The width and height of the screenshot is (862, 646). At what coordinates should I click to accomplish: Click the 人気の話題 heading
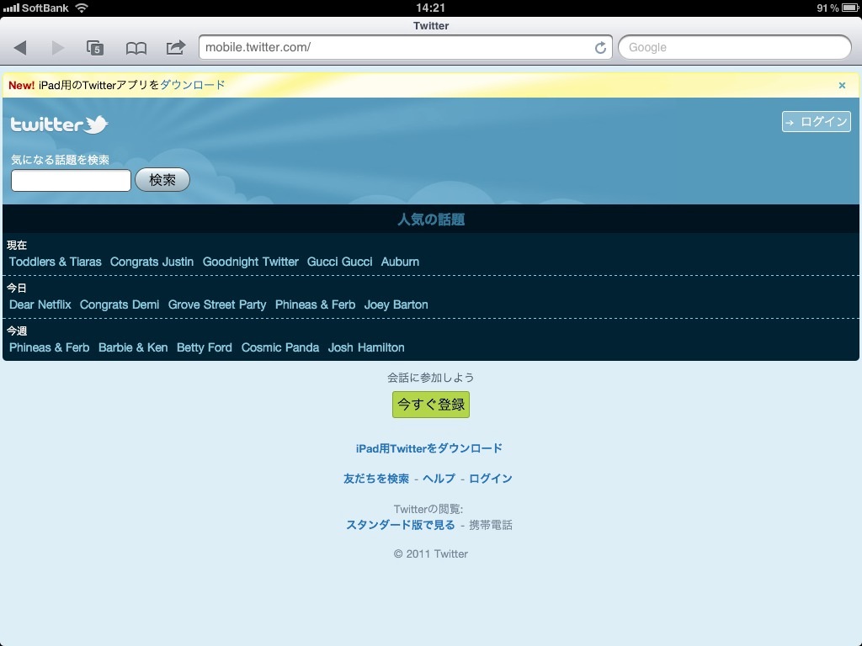[x=431, y=220]
